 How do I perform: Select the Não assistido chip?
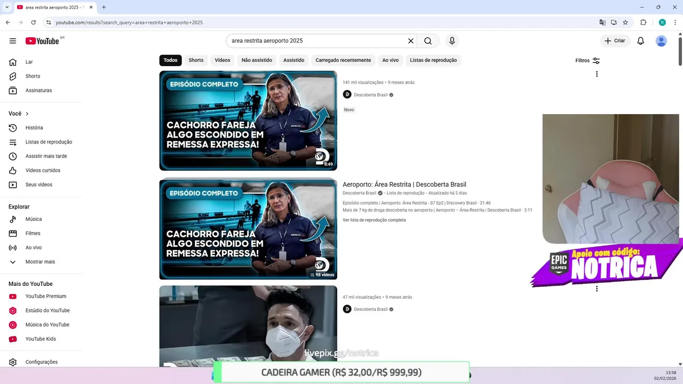(257, 60)
